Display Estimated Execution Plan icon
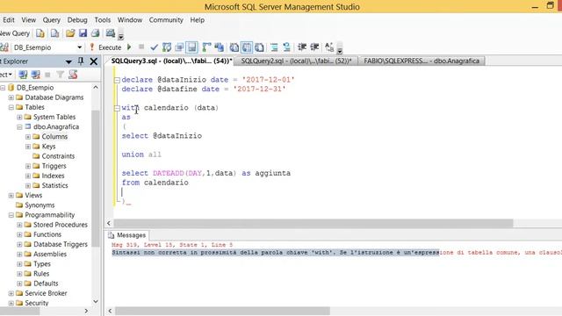 167,47
